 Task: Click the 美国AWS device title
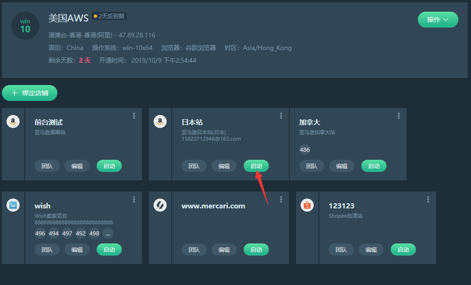[x=69, y=18]
